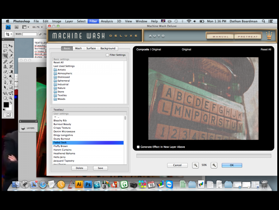Choose the Lasso tool

point(5,51)
